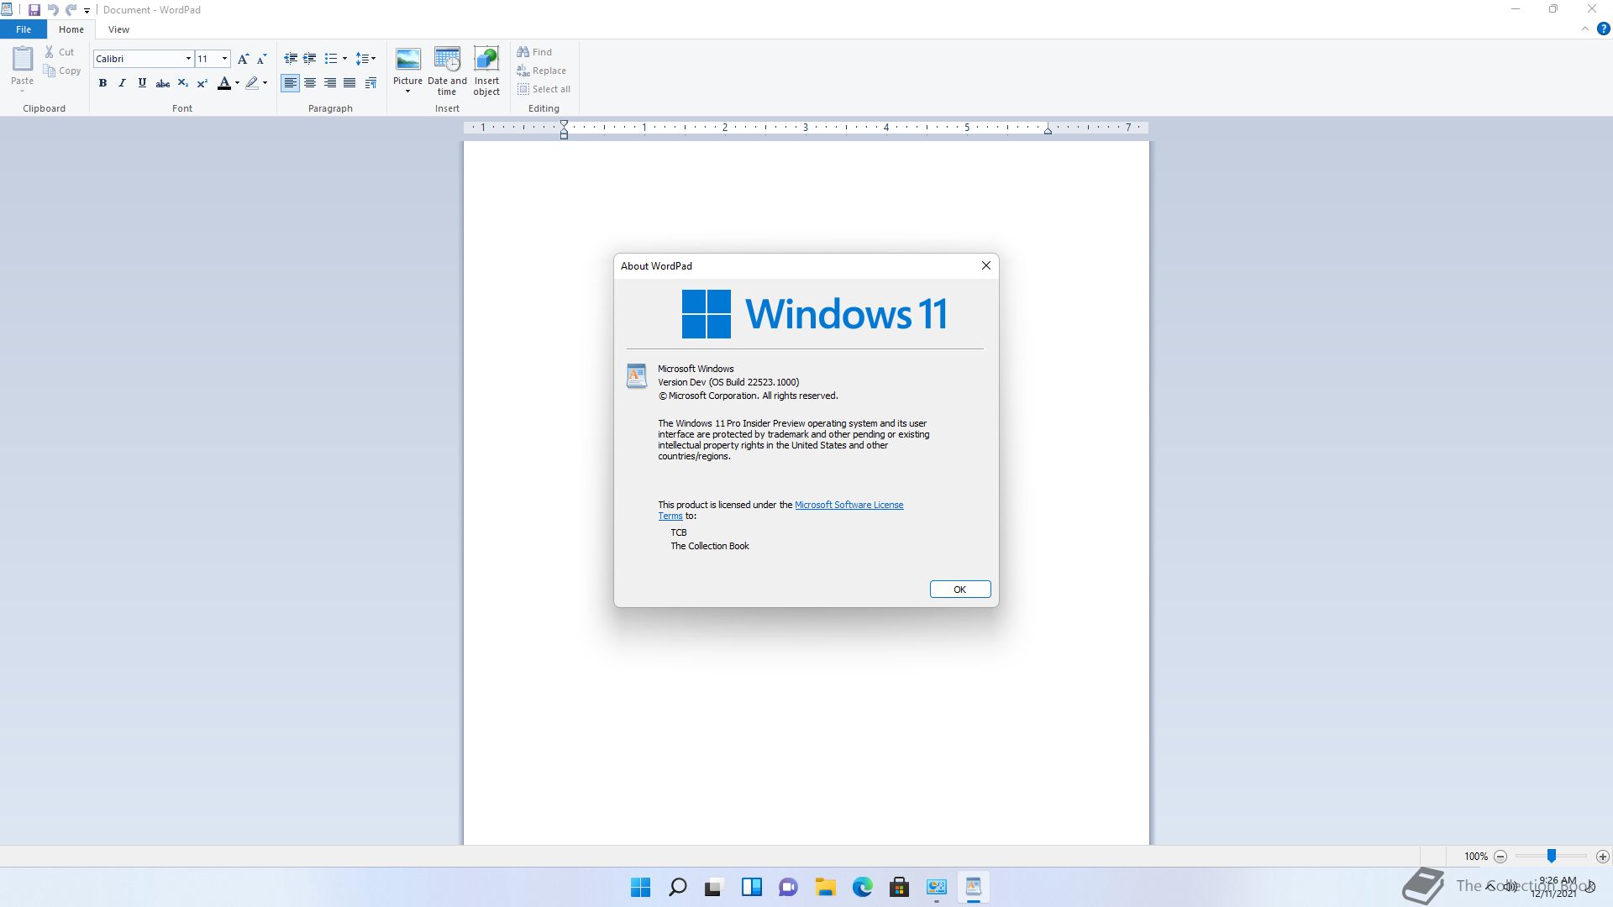This screenshot has width=1613, height=907.
Task: Close the About WordPad dialog
Action: point(986,265)
